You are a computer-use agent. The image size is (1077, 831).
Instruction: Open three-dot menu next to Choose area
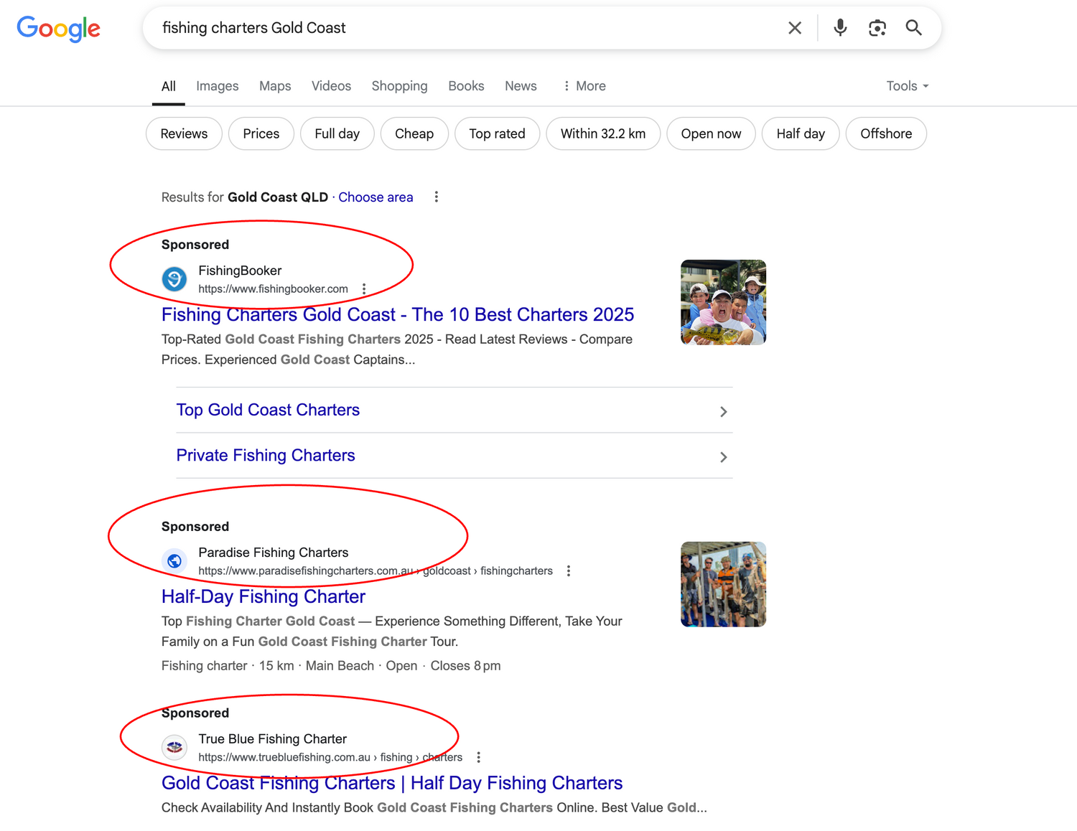[x=436, y=197]
